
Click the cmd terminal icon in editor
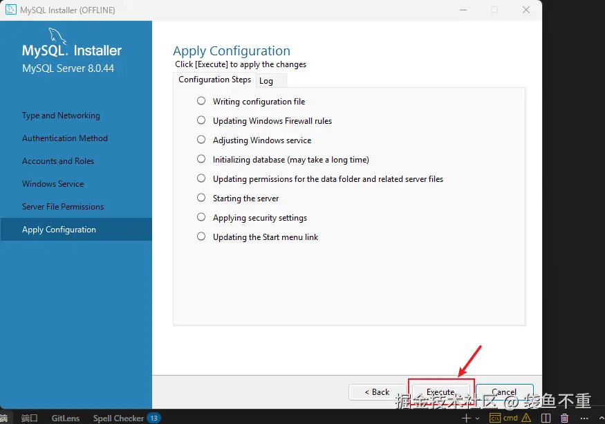point(495,418)
